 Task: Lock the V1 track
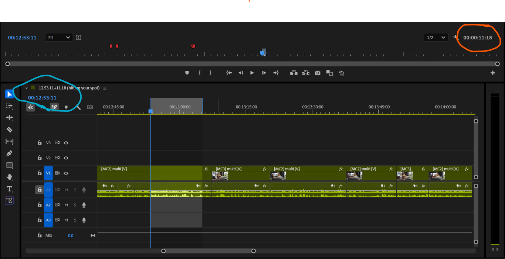click(x=40, y=173)
